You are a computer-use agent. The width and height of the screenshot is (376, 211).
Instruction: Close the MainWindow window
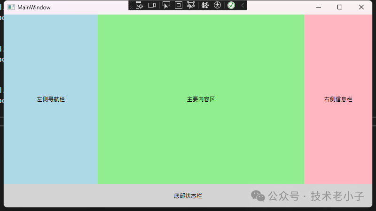point(361,7)
